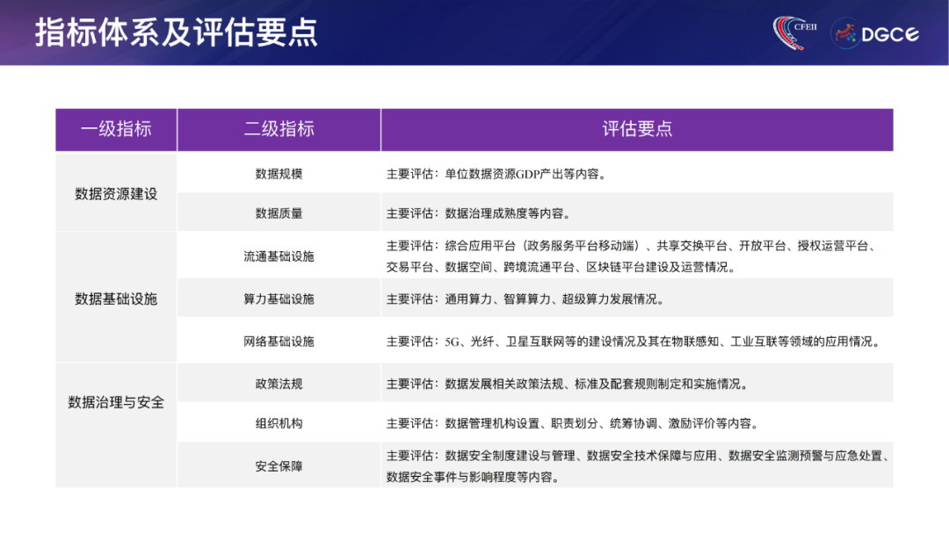The image size is (949, 533).
Task: Click the 评估要点 column header
Action: click(637, 129)
